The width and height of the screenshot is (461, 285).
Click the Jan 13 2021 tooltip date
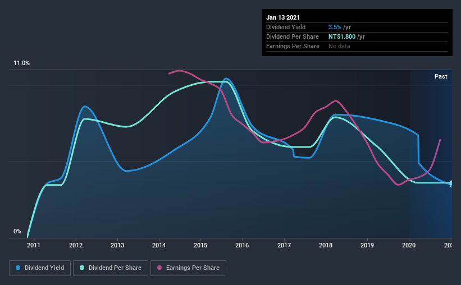pos(283,17)
